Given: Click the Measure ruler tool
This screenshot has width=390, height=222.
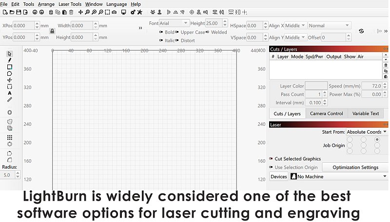Looking at the screenshot, I should pos(10,100).
